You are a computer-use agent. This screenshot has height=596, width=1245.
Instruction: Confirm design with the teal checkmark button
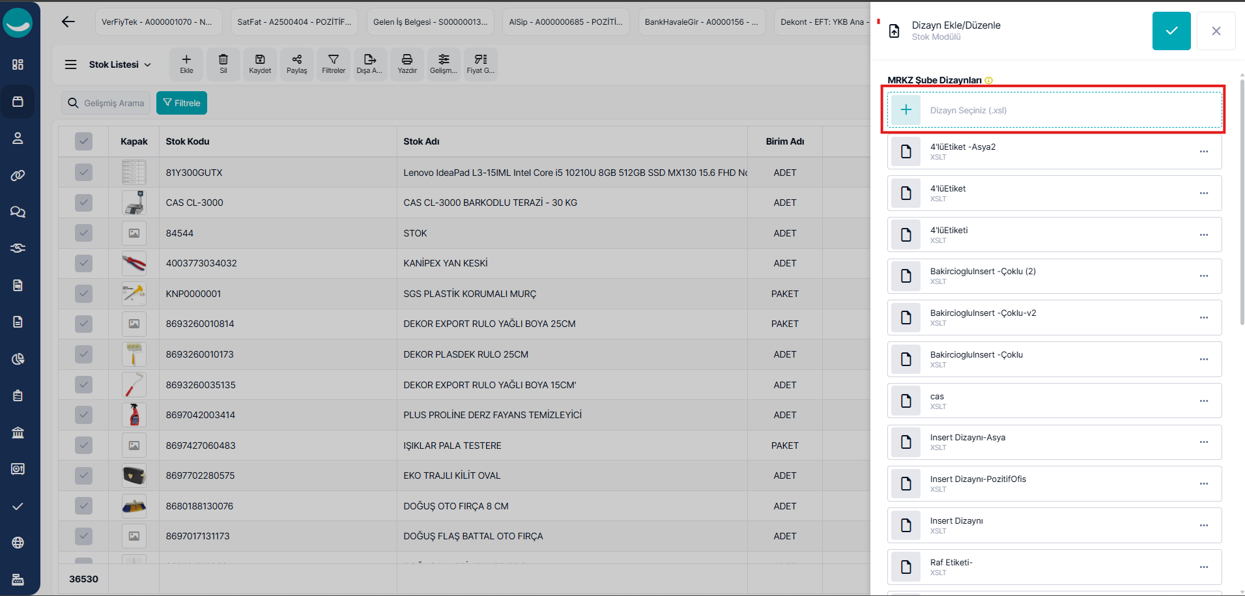pyautogui.click(x=1171, y=31)
